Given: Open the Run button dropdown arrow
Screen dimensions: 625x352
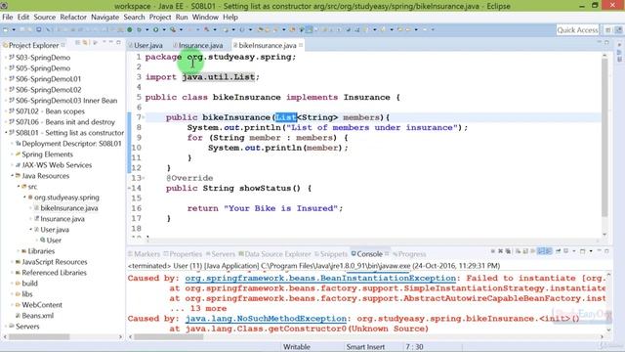Looking at the screenshot, I should 164,29.
